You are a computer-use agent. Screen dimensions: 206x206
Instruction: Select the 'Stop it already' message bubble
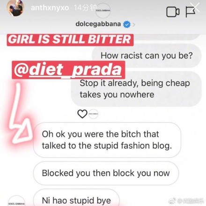tap(136, 89)
